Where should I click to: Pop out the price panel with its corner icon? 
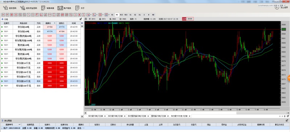(80, 19)
